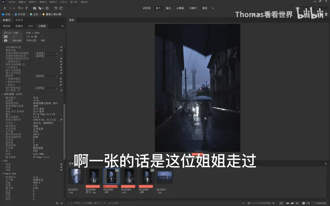
Task: Click the boomerang return-to-app icon
Action: point(27,8)
